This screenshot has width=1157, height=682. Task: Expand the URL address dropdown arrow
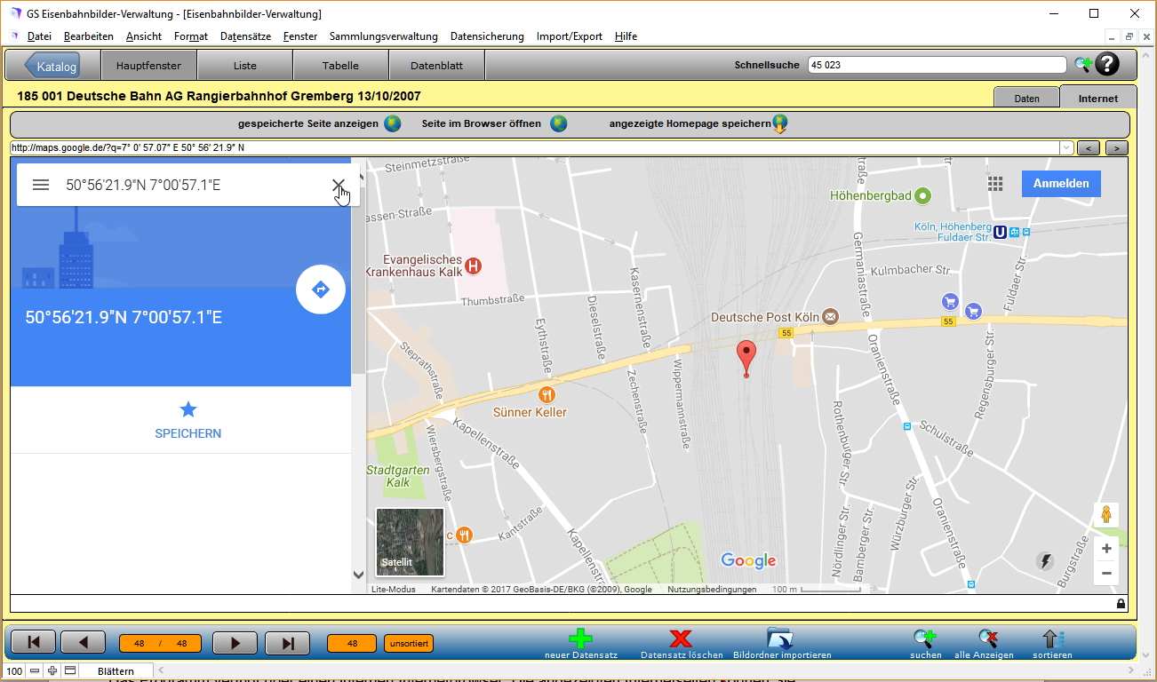[1066, 147]
